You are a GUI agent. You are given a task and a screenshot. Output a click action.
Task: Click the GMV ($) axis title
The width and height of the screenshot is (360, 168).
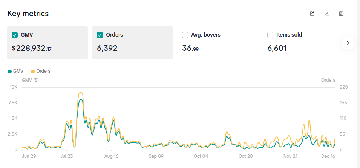(x=30, y=80)
